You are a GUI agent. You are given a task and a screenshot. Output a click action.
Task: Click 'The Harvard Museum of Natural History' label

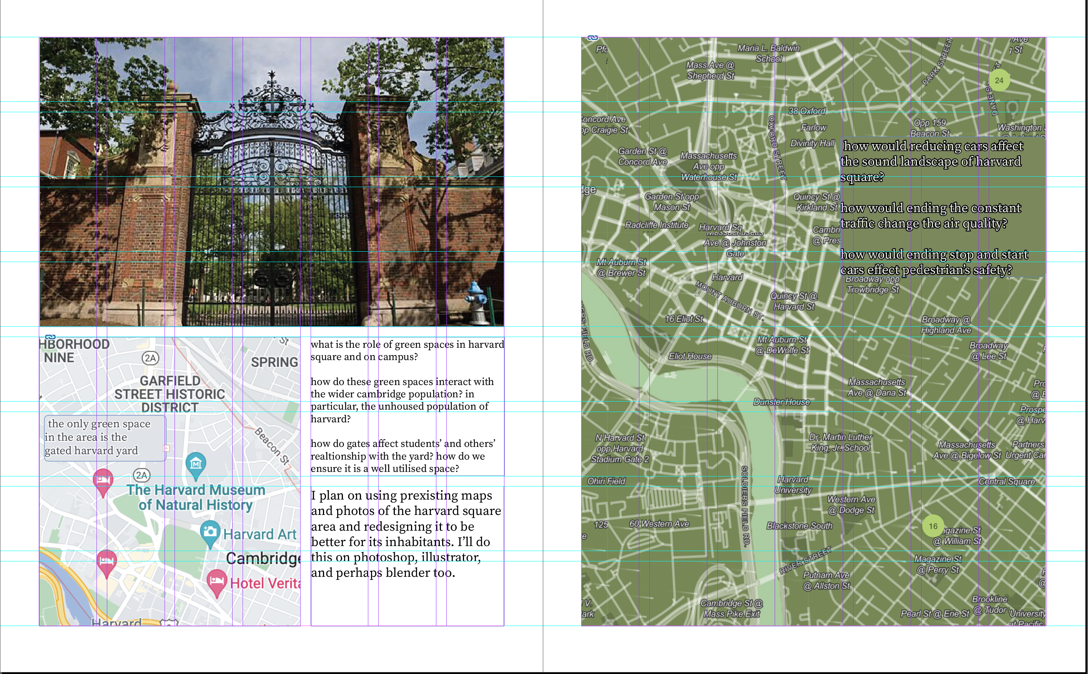(x=196, y=497)
